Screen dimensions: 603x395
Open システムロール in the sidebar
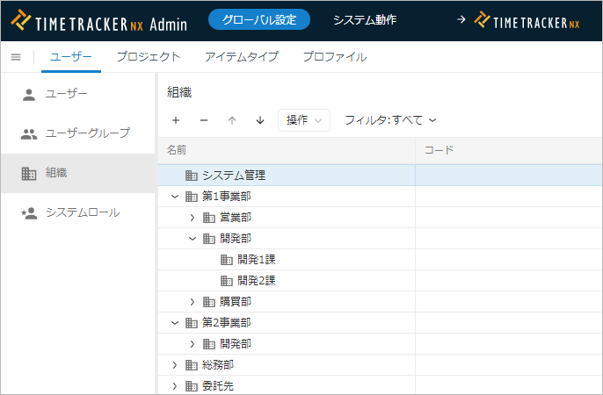click(82, 212)
